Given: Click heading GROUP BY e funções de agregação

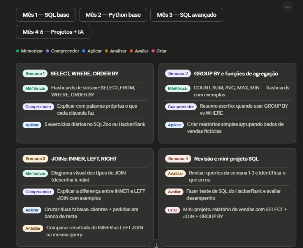Looking at the screenshot, I should [x=236, y=74].
